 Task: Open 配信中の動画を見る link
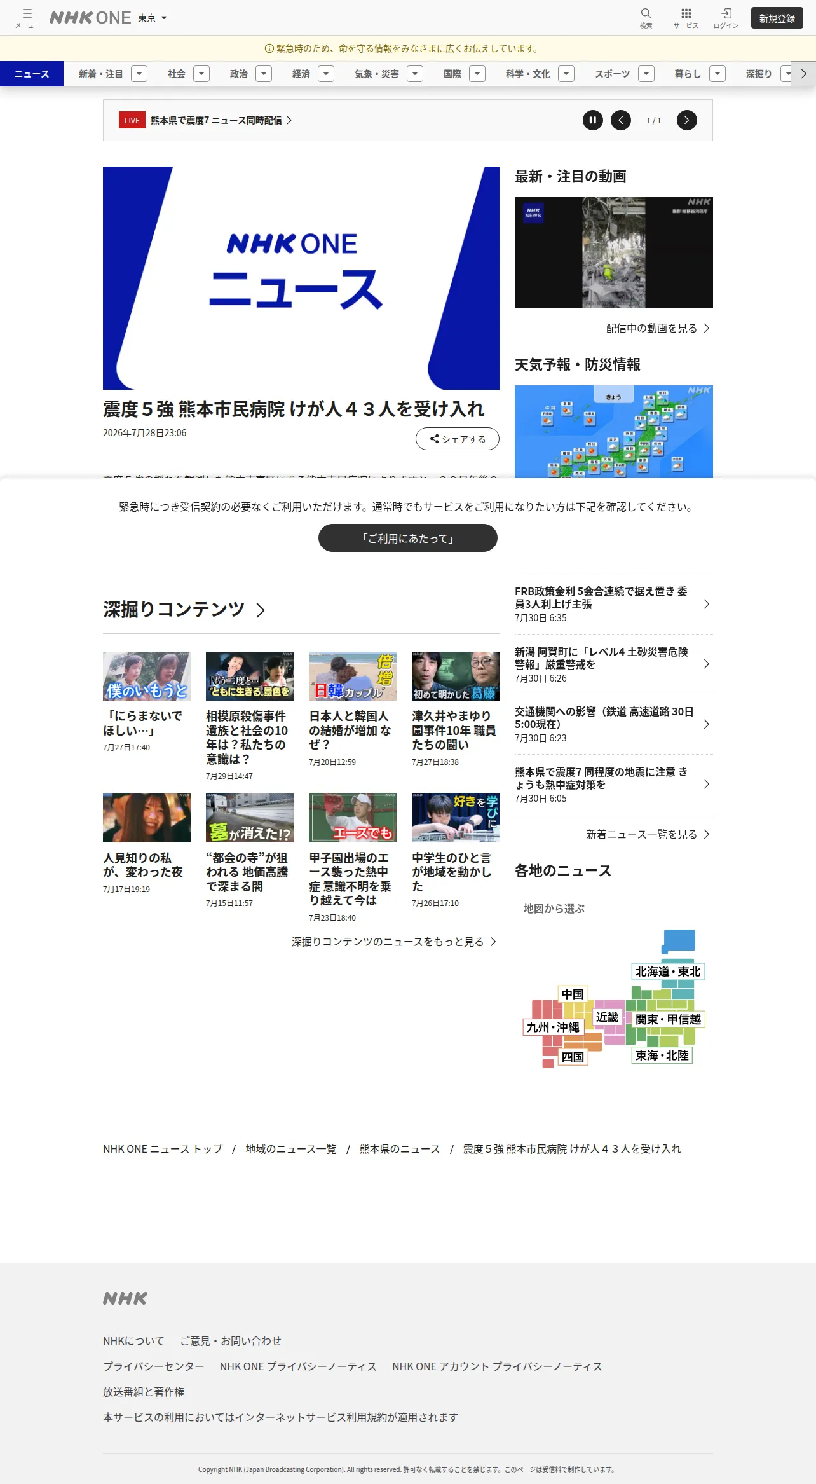click(x=658, y=328)
